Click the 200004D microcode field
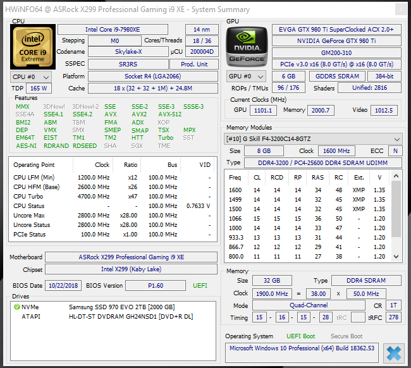 coord(202,52)
